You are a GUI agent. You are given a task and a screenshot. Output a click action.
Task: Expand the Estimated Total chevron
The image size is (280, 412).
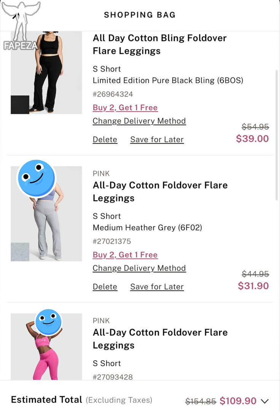tap(265, 401)
